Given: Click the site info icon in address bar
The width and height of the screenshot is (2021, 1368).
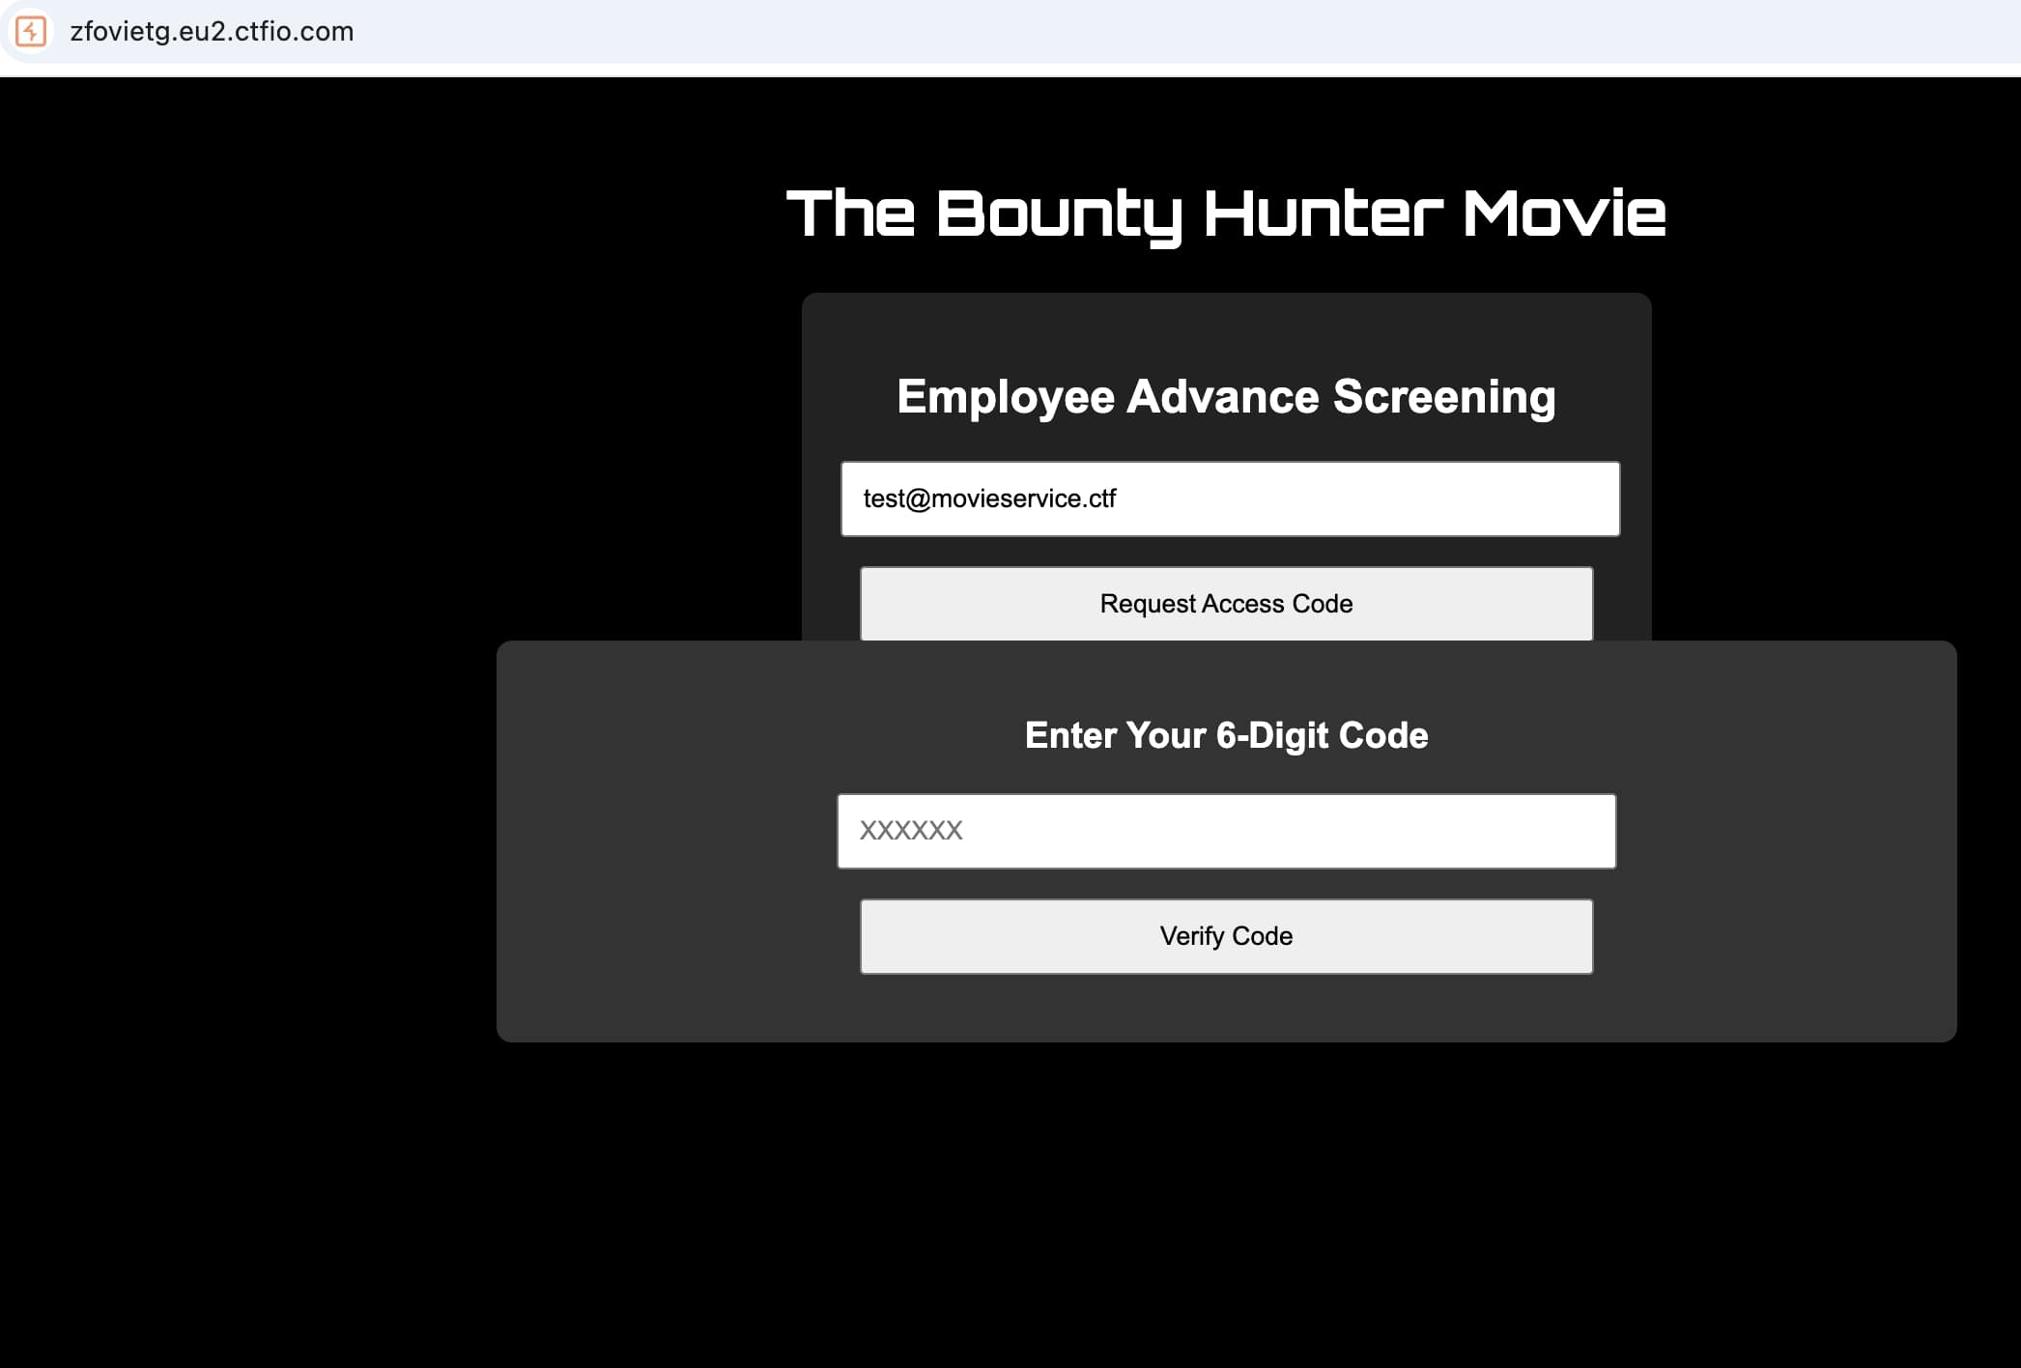Looking at the screenshot, I should tap(31, 31).
